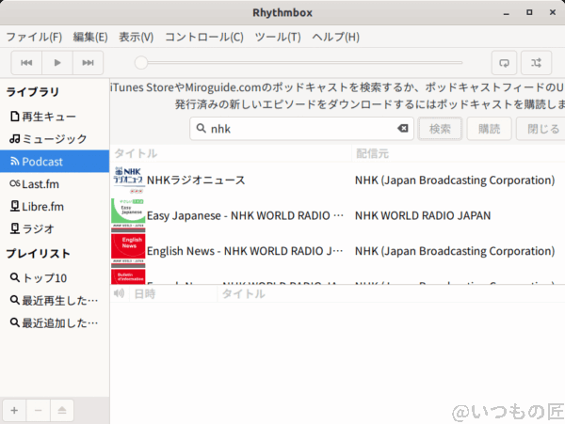Minimize the Rhythmbox window
The width and height of the screenshot is (565, 424).
point(507,13)
